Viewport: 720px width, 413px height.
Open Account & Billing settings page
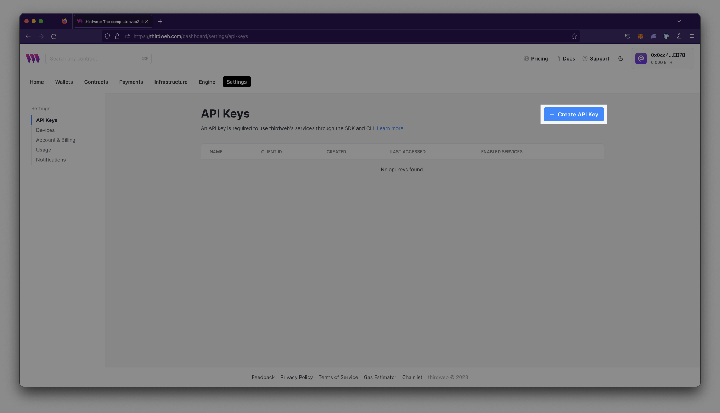pyautogui.click(x=55, y=140)
